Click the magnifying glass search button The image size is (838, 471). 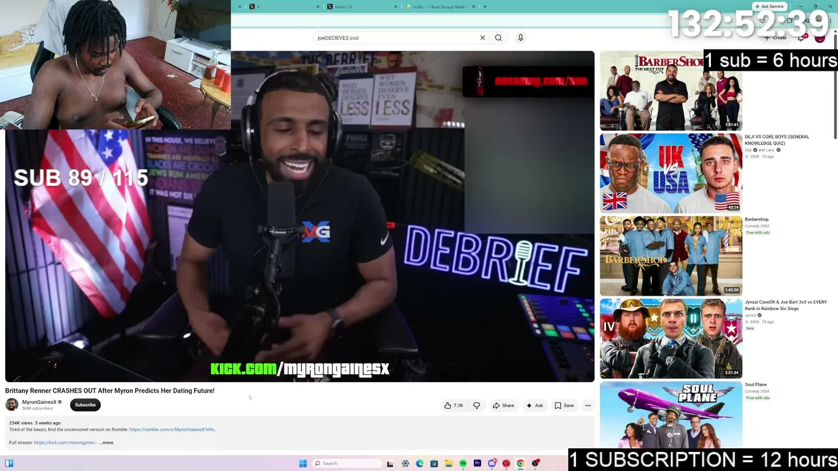click(498, 38)
